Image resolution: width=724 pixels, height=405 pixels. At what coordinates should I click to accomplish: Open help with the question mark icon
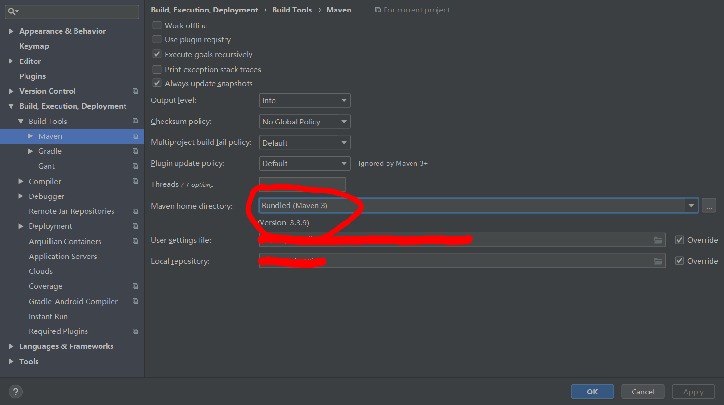[15, 392]
